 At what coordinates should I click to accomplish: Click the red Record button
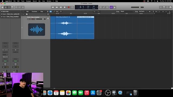[x=69, y=7]
